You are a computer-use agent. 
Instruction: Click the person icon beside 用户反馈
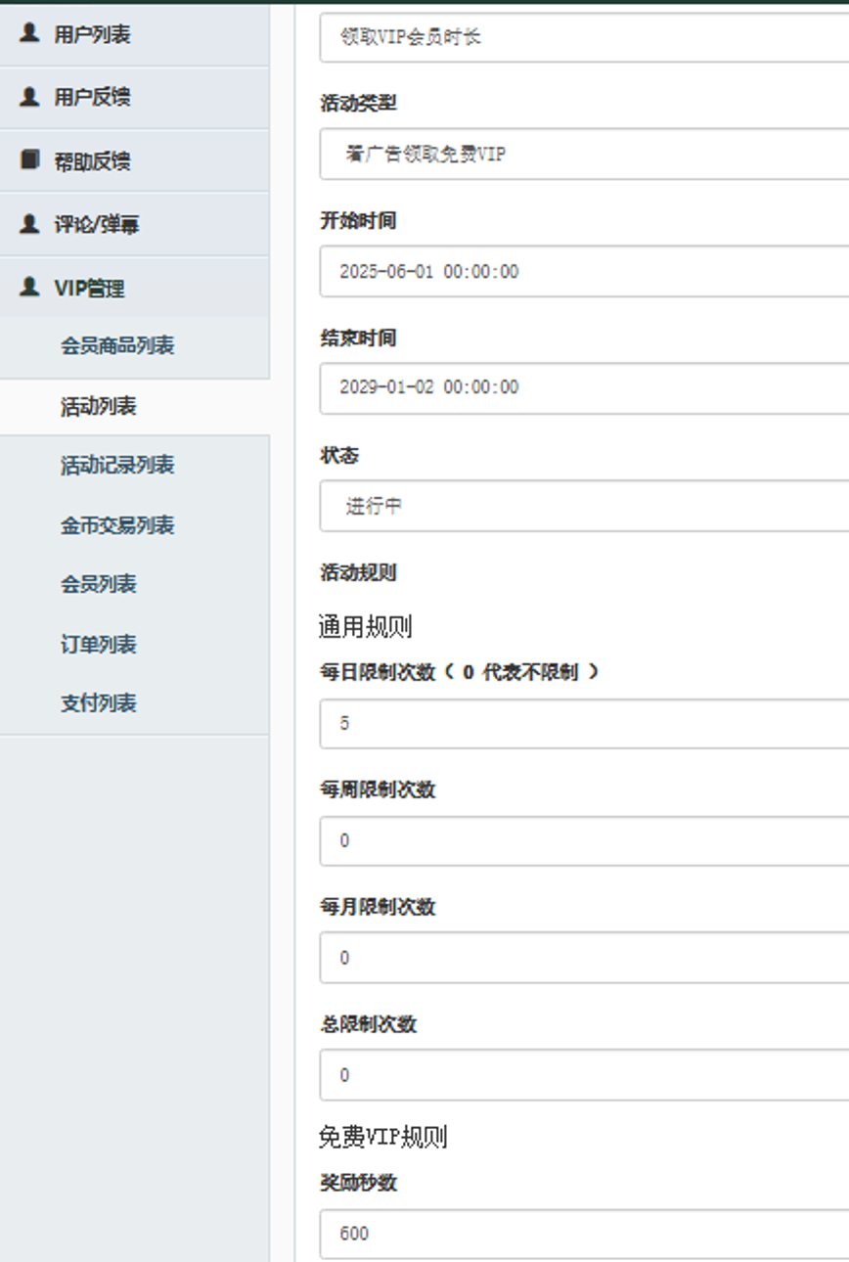tap(30, 96)
